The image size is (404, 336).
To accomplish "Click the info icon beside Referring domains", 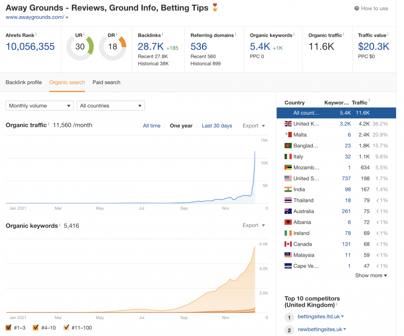I will coord(236,34).
